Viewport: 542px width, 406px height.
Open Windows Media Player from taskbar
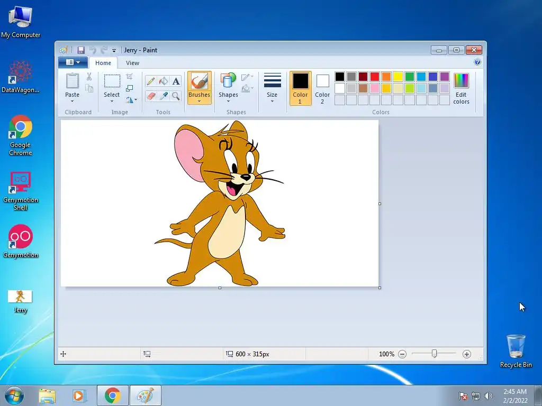click(x=78, y=396)
